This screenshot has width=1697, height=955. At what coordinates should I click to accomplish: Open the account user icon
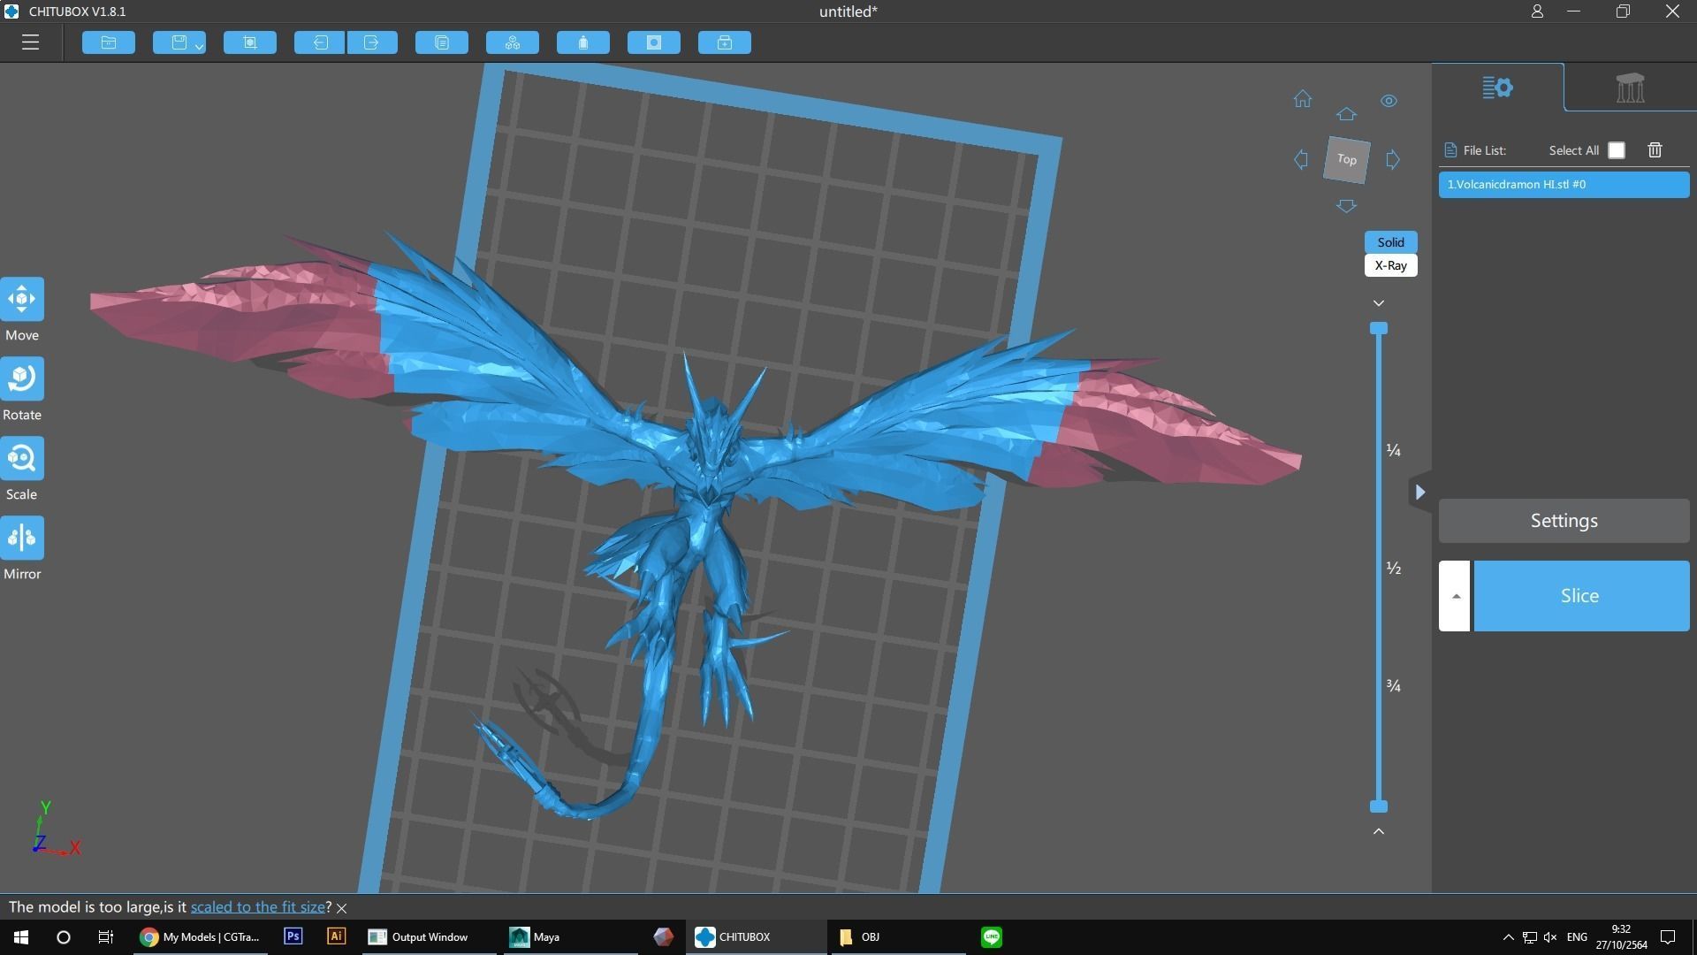[x=1537, y=11]
